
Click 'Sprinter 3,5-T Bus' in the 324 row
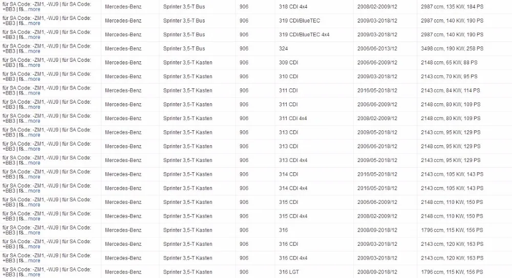184,49
